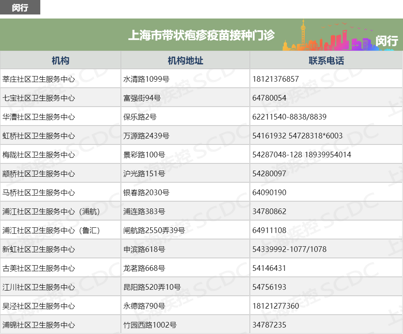Select phone 62211540-8838/8839
The width and height of the screenshot is (403, 334).
point(289,117)
